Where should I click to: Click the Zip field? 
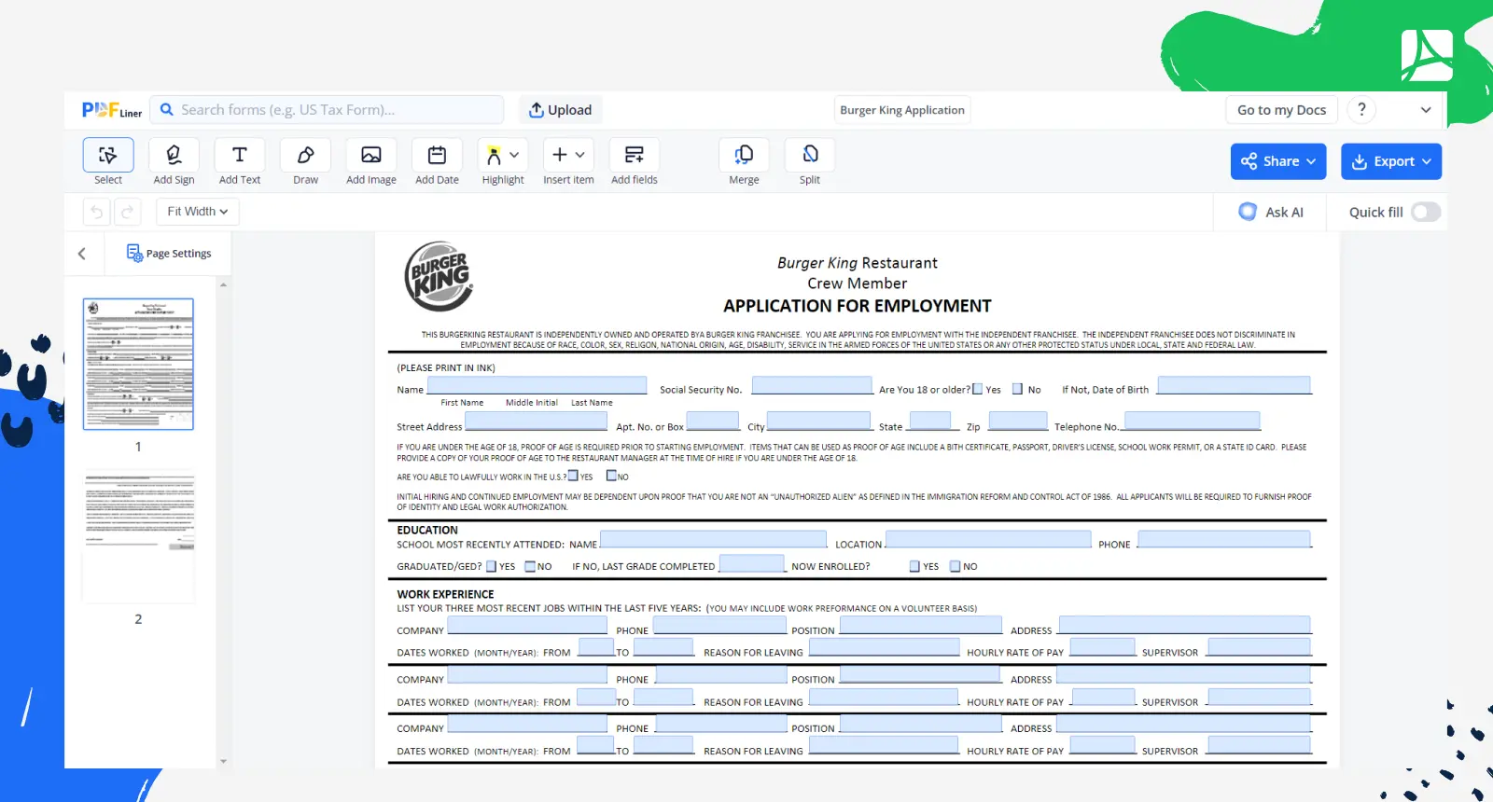click(x=1018, y=422)
